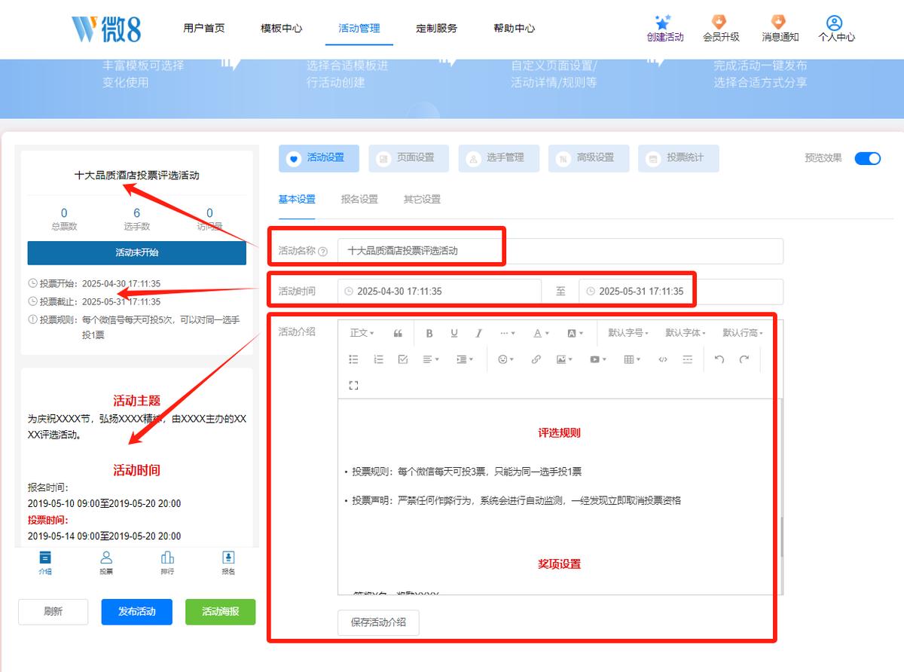Viewport: 904px width, 672px height.
Task: Switch to the 活动设置 tab
Action: tap(319, 158)
